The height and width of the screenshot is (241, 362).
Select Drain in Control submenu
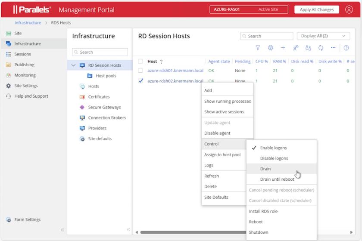[x=281, y=169]
